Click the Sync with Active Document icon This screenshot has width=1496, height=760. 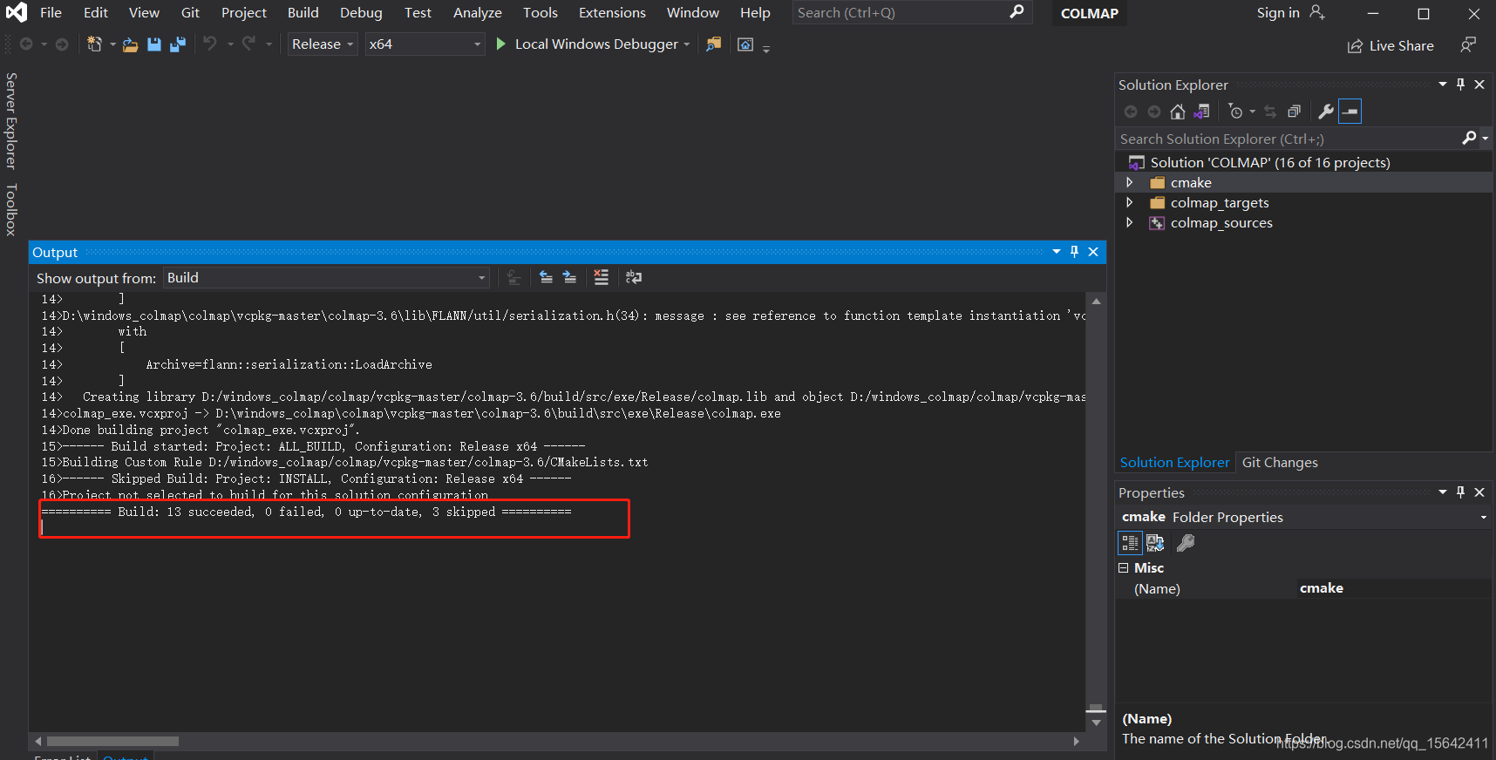coord(1270,112)
